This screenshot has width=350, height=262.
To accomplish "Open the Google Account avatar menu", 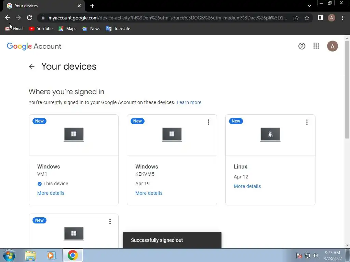I will (332, 46).
